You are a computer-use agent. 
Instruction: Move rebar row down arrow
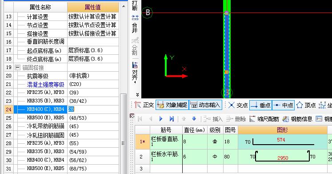[x=194, y=119]
